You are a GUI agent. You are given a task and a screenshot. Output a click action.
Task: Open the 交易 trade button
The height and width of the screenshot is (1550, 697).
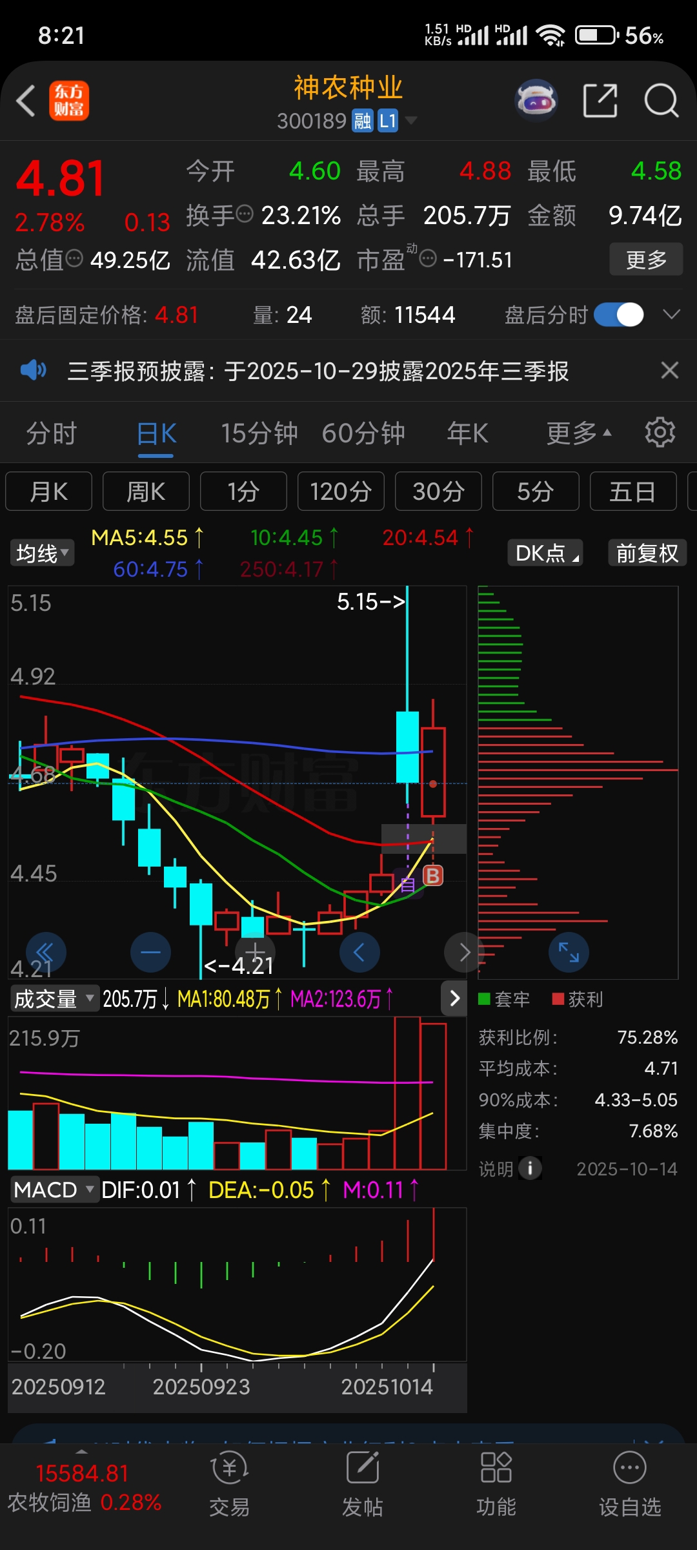tap(229, 1484)
